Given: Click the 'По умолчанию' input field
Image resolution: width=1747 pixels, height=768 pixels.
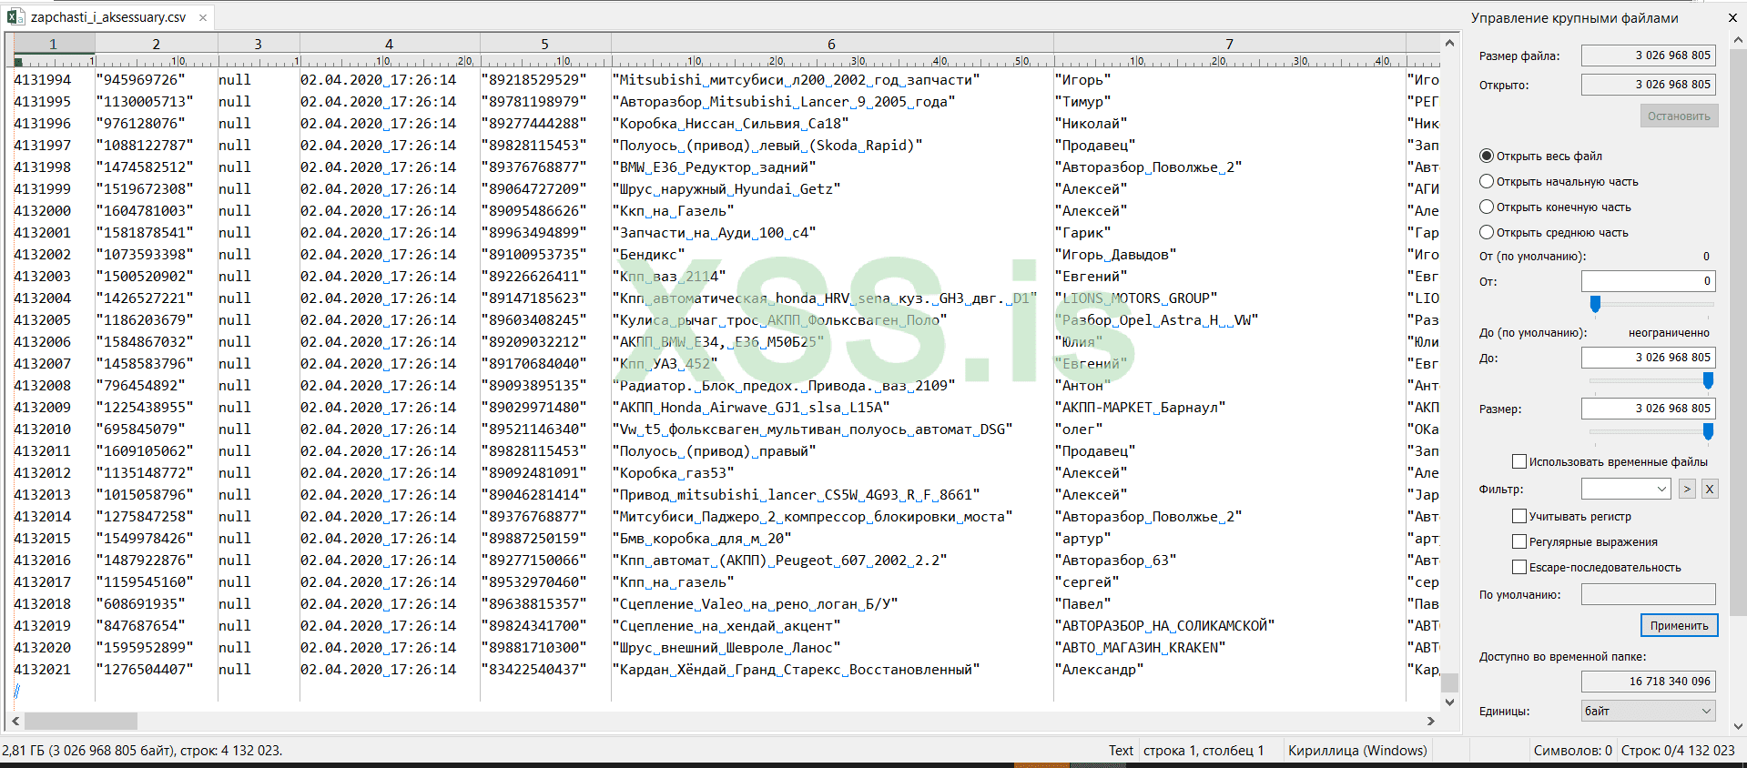Looking at the screenshot, I should pos(1648,594).
